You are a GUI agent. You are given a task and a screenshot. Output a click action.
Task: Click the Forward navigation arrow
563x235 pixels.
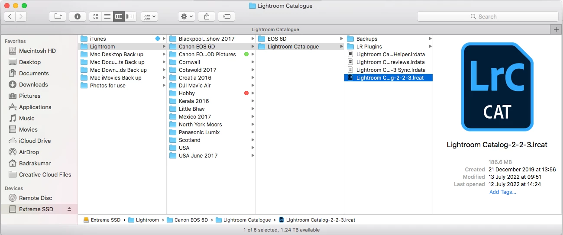tap(21, 16)
